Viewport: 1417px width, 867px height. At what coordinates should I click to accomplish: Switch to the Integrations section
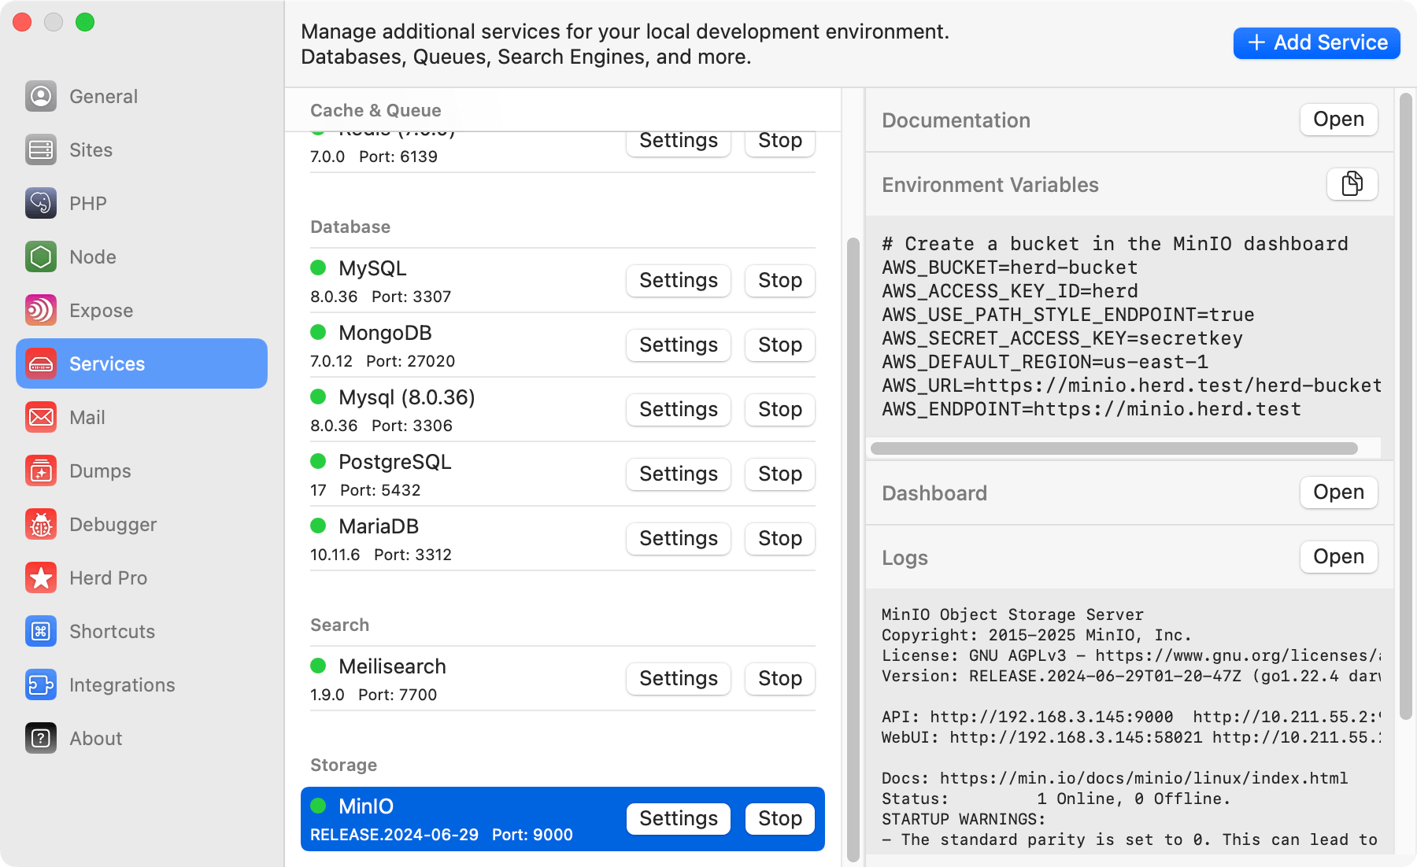tap(122, 684)
